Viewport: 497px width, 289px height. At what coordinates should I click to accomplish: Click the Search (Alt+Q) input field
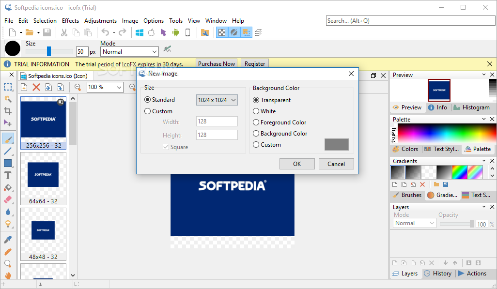point(410,21)
